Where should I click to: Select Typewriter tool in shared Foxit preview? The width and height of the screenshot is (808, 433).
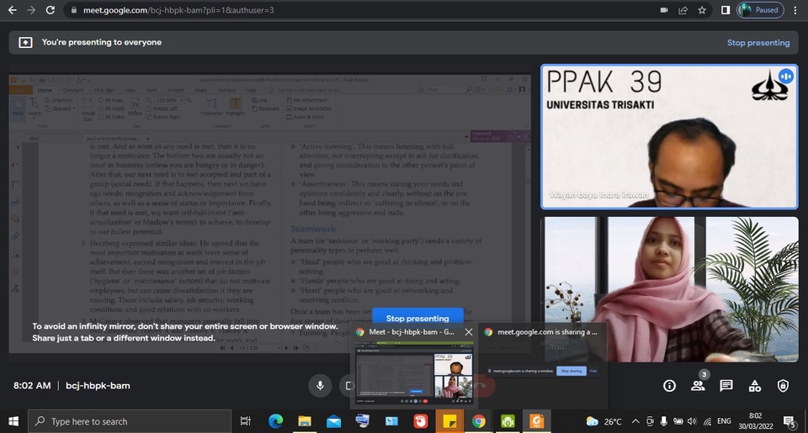(211, 107)
